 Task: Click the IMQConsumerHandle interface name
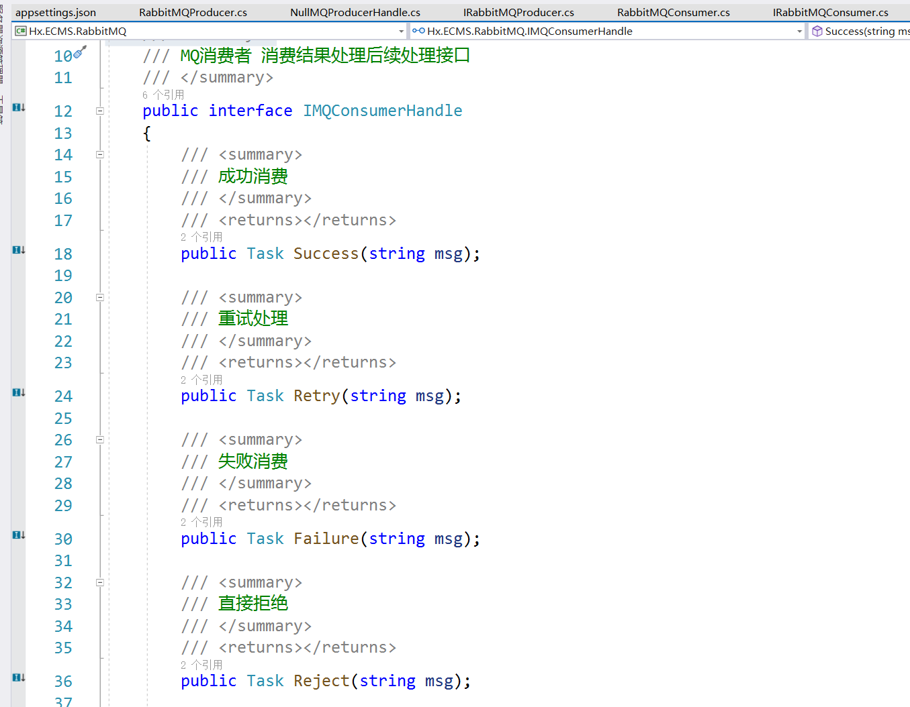tap(383, 111)
